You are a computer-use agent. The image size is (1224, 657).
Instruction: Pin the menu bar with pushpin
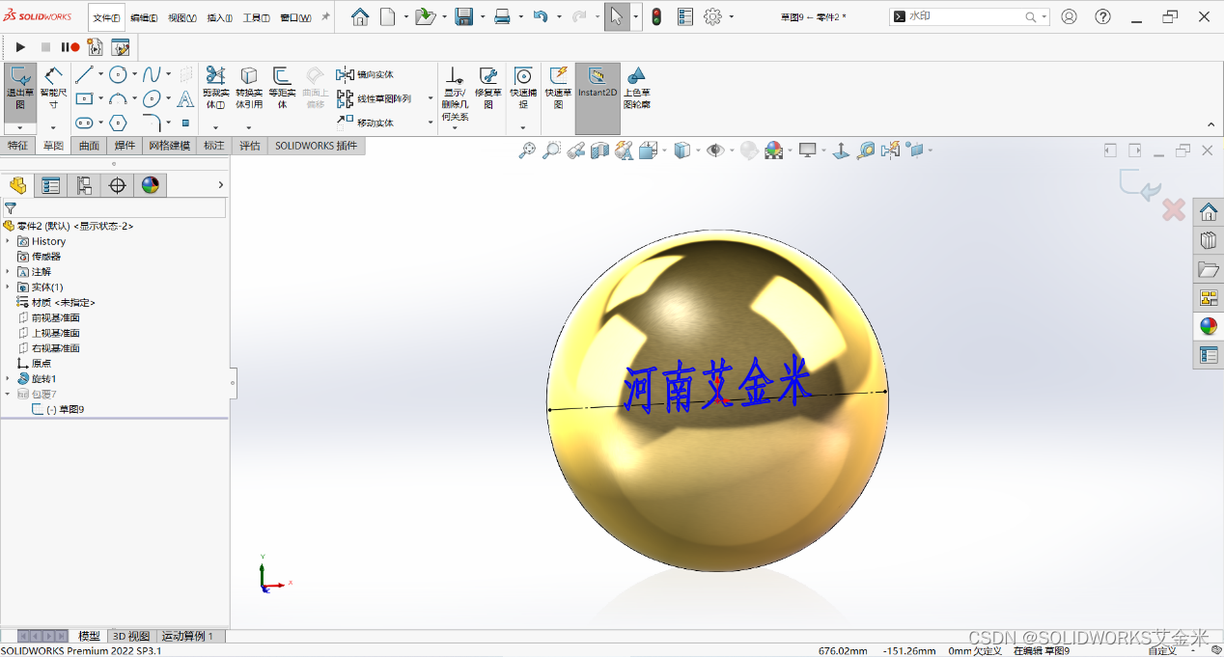(x=325, y=17)
